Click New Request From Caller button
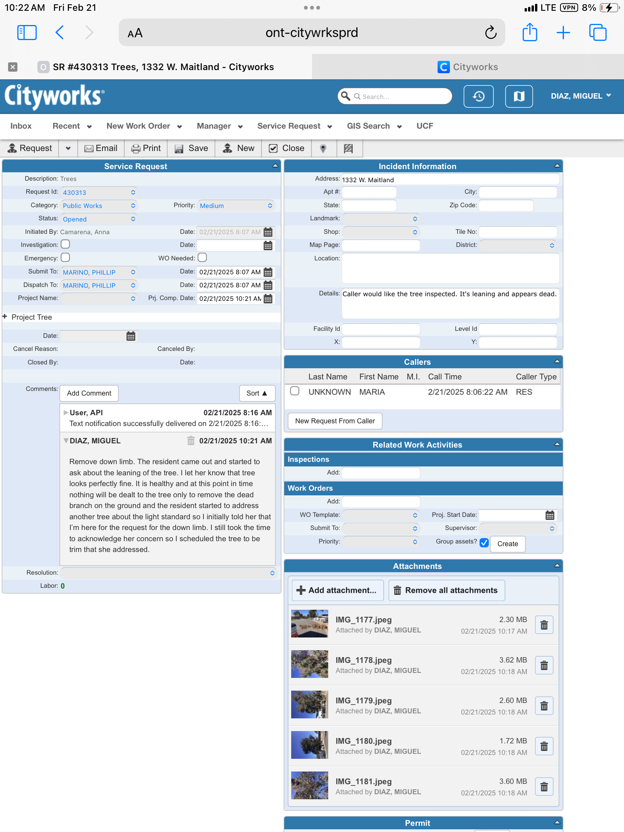This screenshot has width=624, height=832. click(335, 421)
